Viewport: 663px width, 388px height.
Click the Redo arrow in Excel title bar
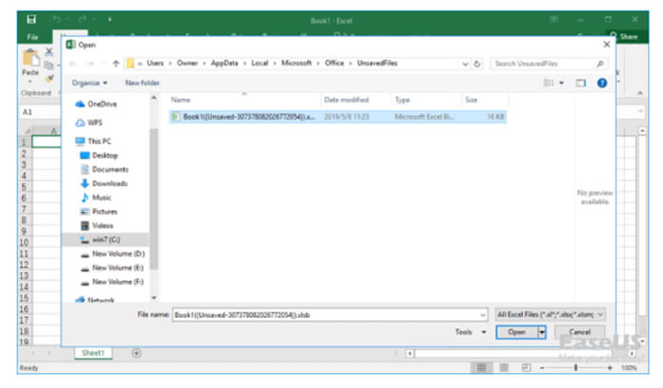coord(82,19)
